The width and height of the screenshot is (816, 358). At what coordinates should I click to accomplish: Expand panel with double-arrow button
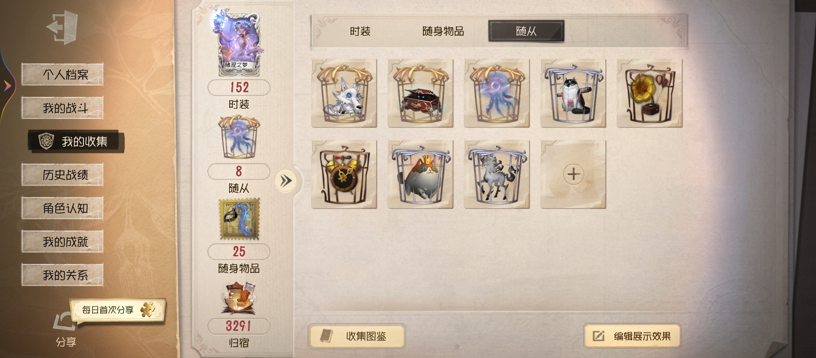point(286,181)
